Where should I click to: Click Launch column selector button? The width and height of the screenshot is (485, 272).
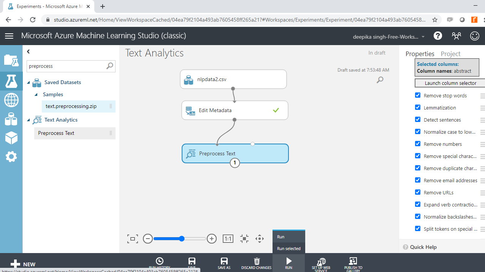click(x=450, y=83)
